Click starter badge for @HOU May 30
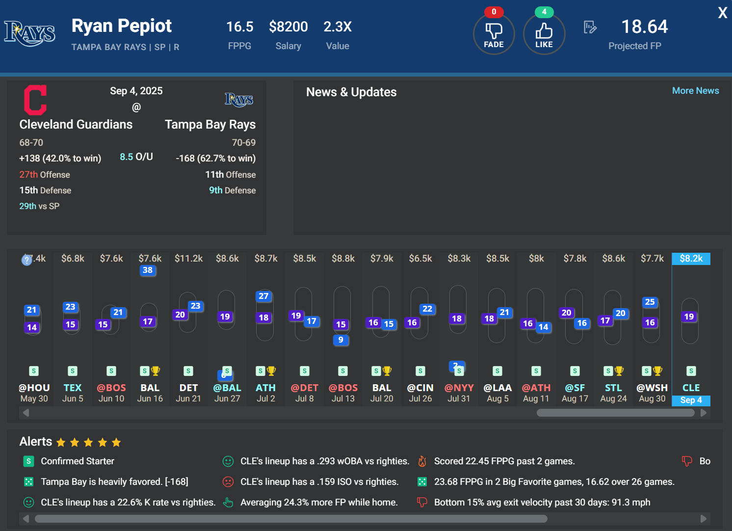Screen dimensions: 732x531 pos(34,371)
